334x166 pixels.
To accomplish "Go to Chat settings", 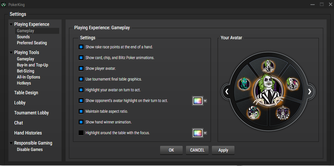I will coord(18,123).
